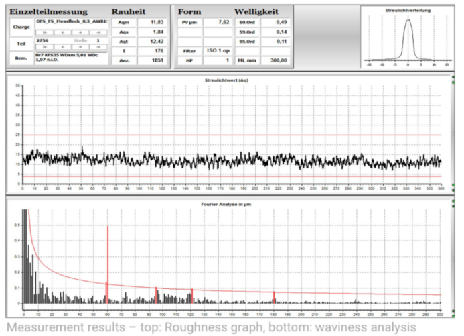Click the previous button in Charge row

(62, 32)
